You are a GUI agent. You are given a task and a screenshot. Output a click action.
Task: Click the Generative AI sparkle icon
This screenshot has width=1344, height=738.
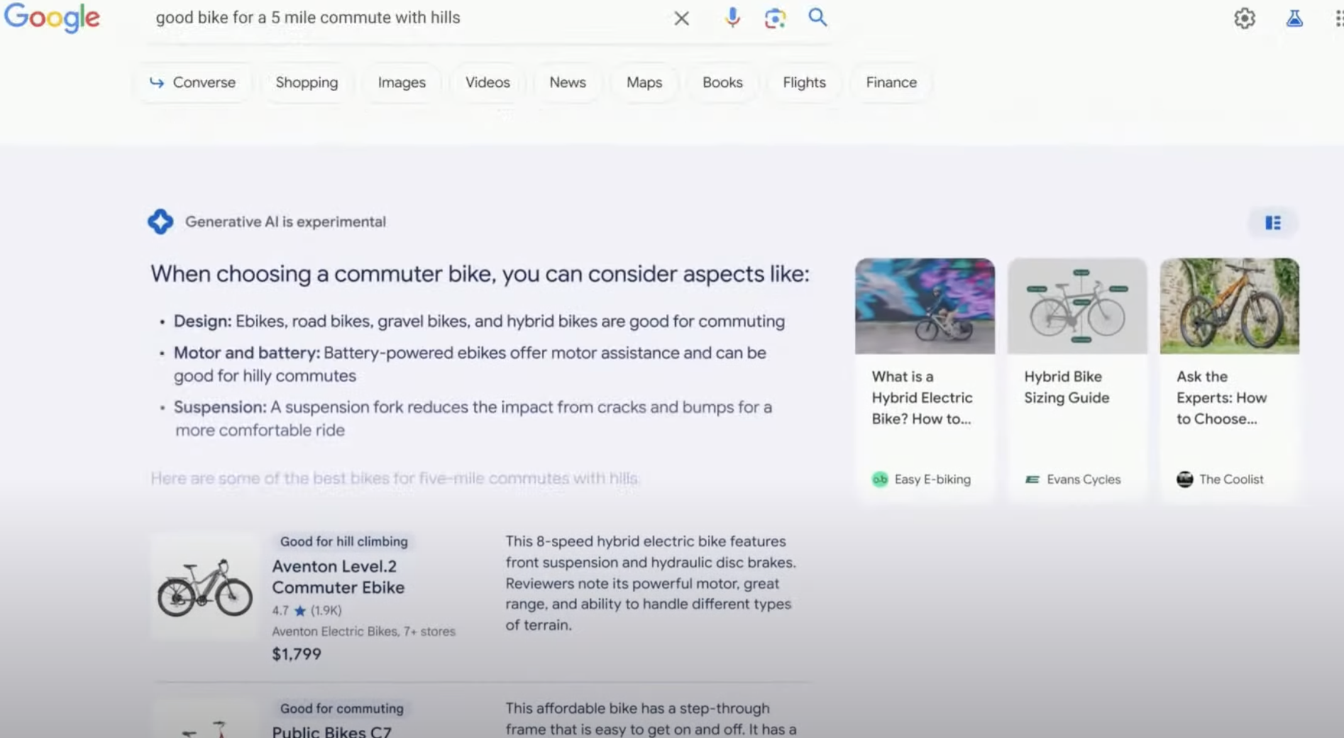(160, 222)
